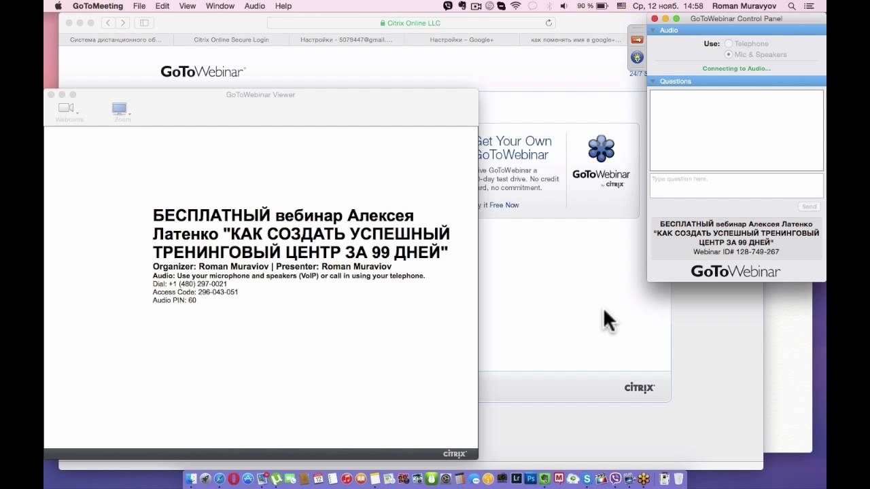Click the 'Type question here' field
This screenshot has width=870, height=489.
[x=736, y=185]
